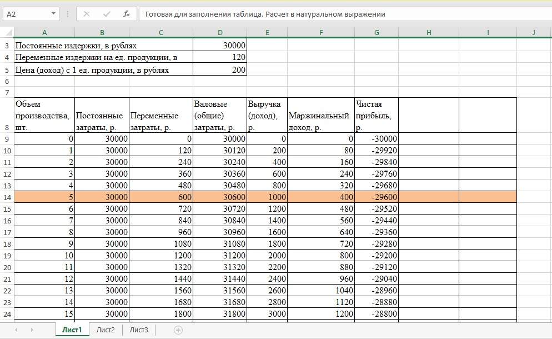The height and width of the screenshot is (339, 552).
Task: Click next sheet navigation arrow
Action: (x=32, y=330)
